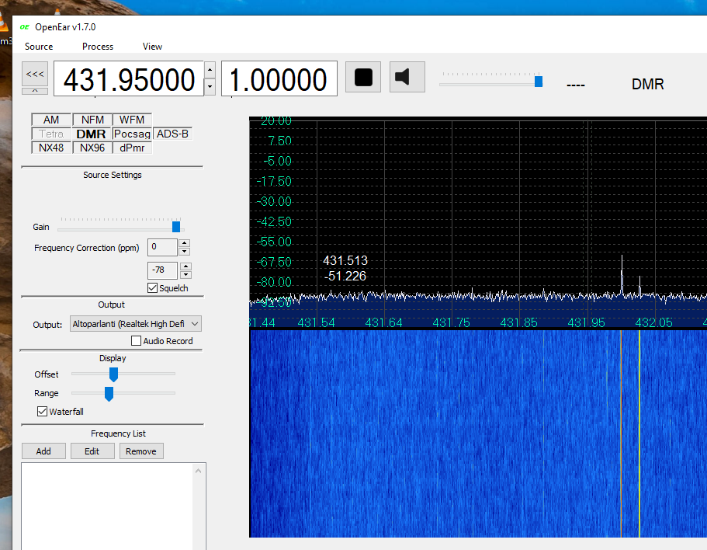
Task: Click the Remove frequency button
Action: (141, 451)
